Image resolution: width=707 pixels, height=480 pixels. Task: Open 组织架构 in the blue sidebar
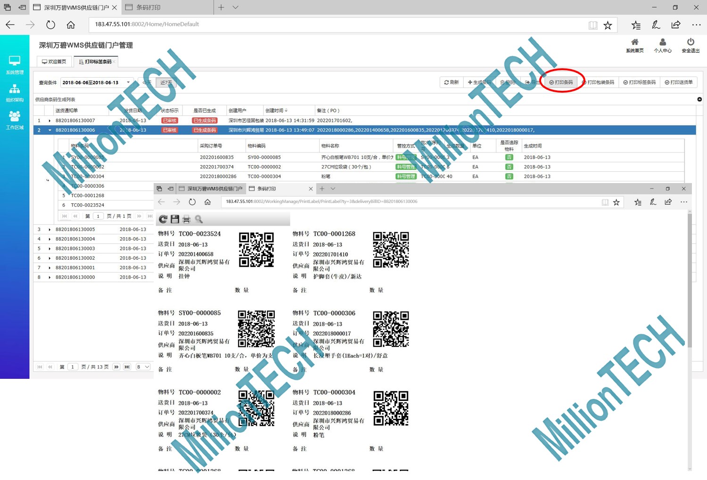(x=15, y=93)
